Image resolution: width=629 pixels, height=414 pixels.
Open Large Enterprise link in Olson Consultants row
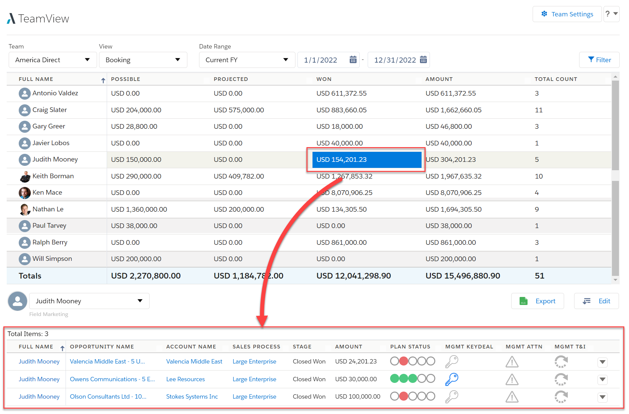pyautogui.click(x=254, y=397)
